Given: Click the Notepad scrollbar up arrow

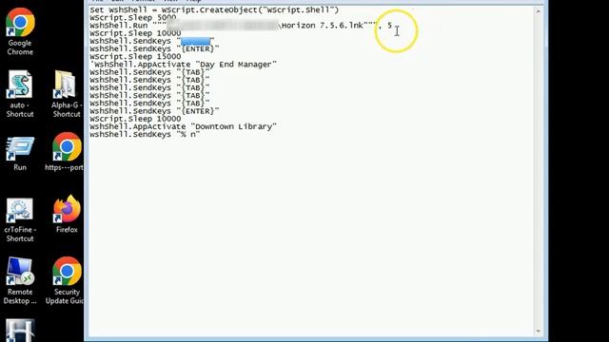Looking at the screenshot, I should (538, 11).
